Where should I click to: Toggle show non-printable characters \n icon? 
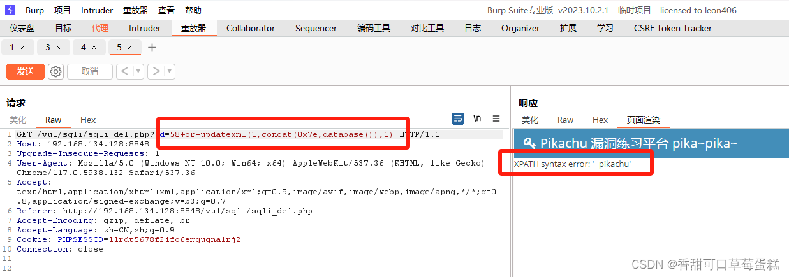tap(477, 118)
